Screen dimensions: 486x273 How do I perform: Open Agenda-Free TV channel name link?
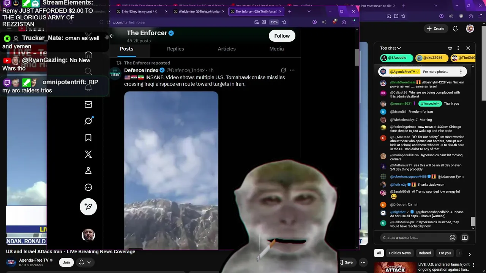(x=34, y=260)
